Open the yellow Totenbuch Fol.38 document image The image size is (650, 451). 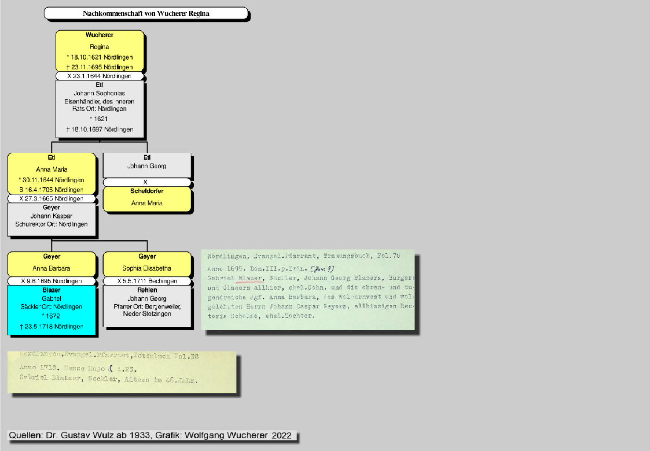122,372
